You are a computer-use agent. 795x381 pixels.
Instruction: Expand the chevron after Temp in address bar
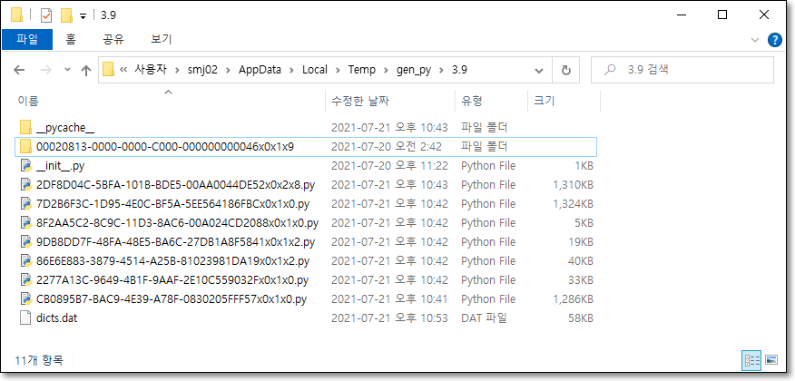(x=386, y=70)
